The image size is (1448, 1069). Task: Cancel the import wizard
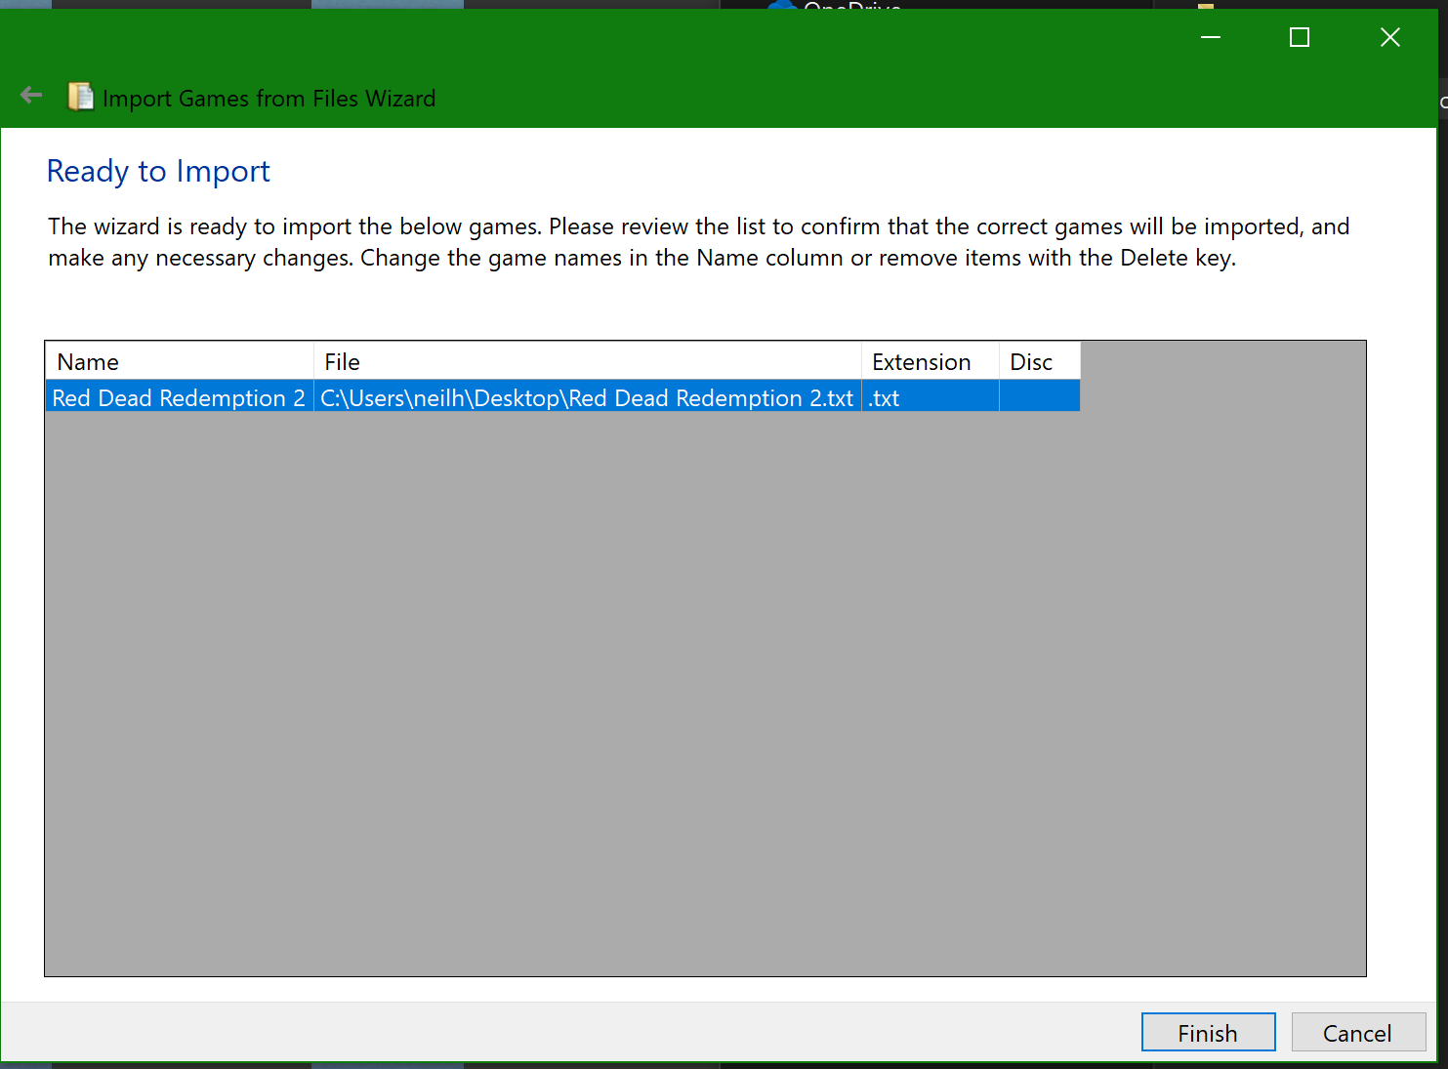[1358, 1033]
